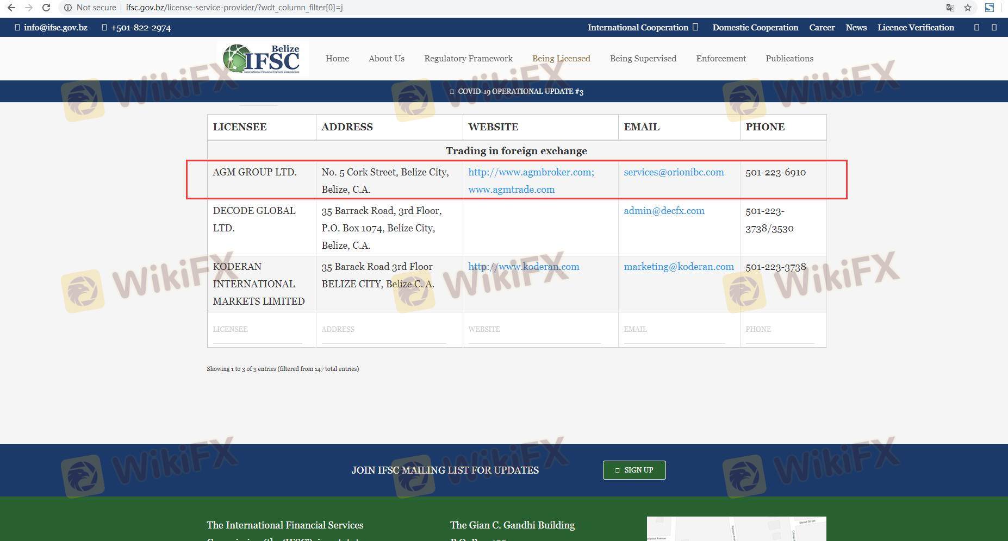This screenshot has height=541, width=1008.
Task: Reload the page with refresh icon
Action: pos(46,8)
